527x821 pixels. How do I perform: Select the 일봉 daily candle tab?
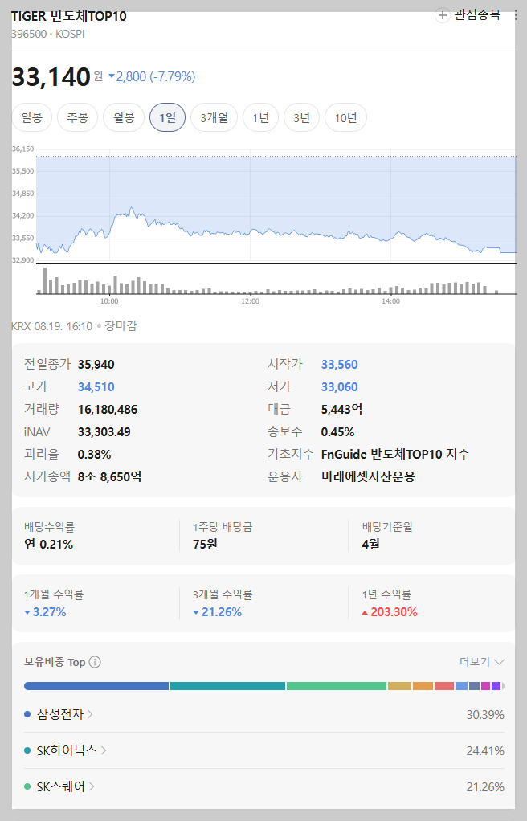pyautogui.click(x=31, y=117)
